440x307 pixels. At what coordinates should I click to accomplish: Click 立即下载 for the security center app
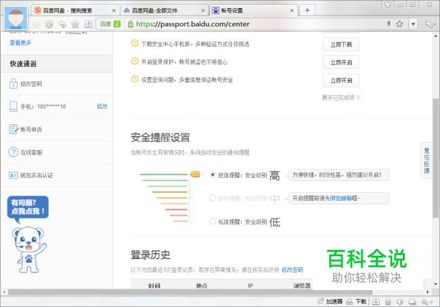341,45
